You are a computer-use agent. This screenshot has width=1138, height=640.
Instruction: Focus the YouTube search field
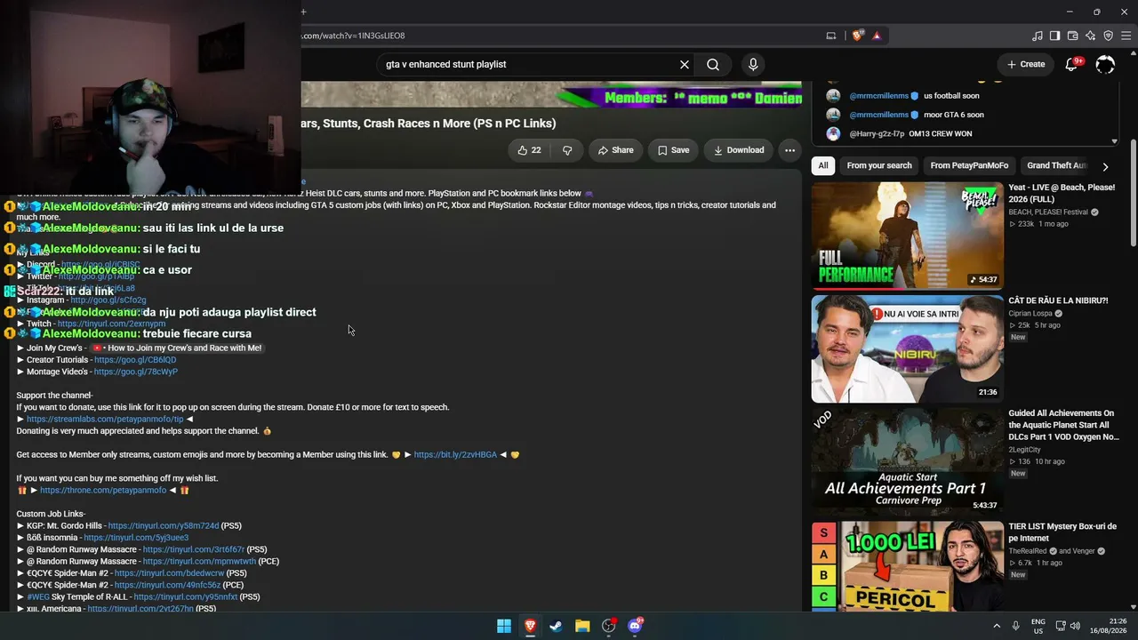click(x=529, y=64)
